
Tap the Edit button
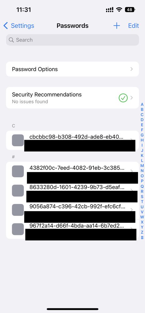click(133, 26)
